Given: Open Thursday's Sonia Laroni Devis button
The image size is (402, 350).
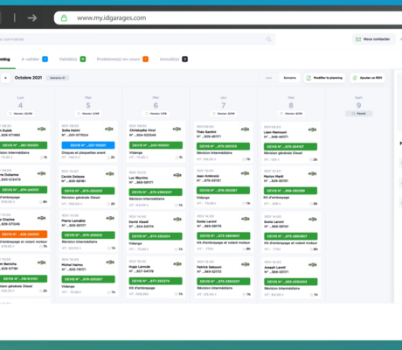Looking at the screenshot, I should tap(224, 235).
